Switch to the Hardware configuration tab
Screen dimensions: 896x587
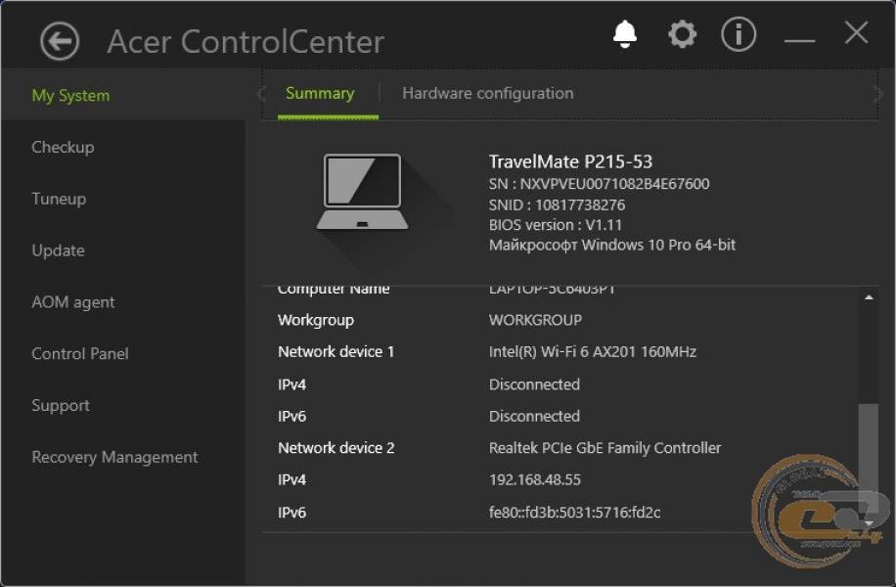click(x=488, y=93)
